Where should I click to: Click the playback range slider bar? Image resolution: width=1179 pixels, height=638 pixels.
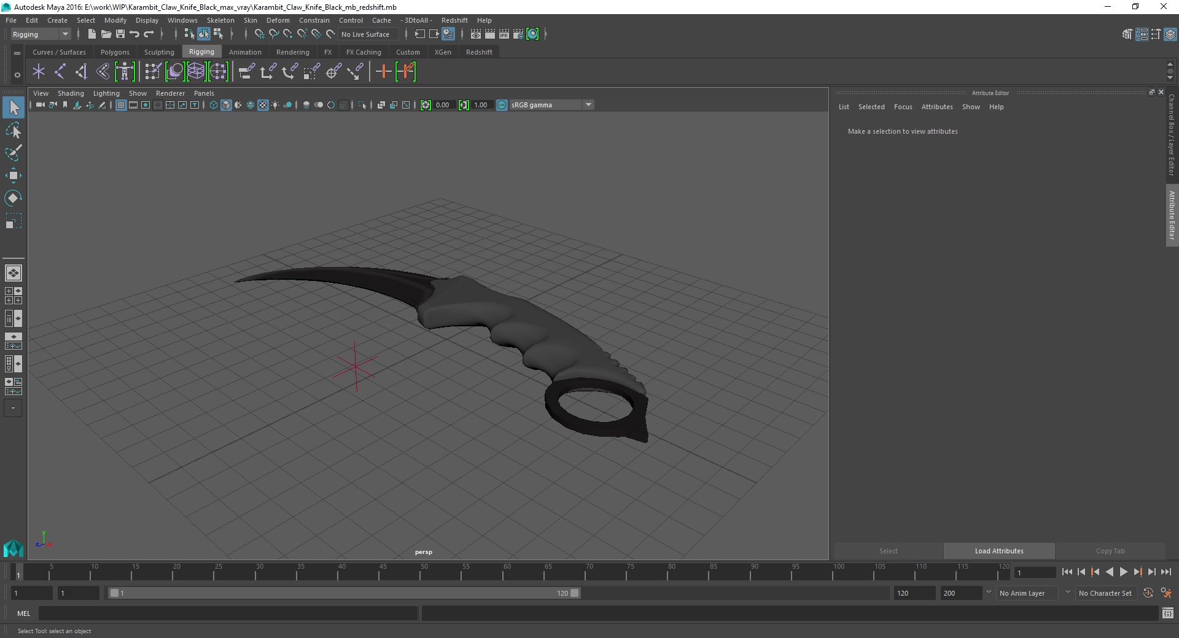click(344, 593)
